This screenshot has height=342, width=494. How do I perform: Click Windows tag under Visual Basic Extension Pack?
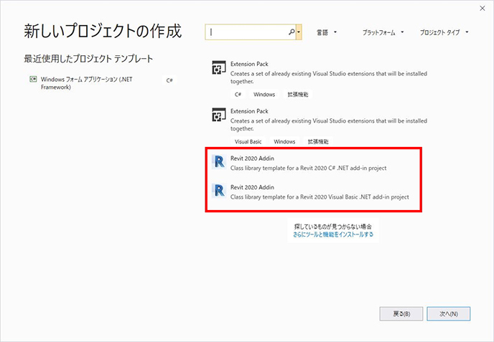pyautogui.click(x=284, y=141)
